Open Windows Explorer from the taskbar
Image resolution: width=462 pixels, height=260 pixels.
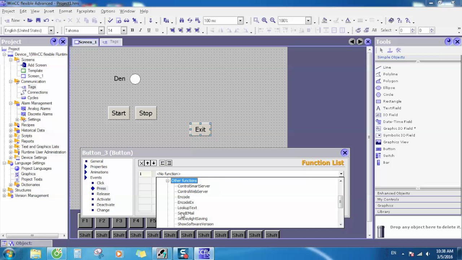point(36,253)
